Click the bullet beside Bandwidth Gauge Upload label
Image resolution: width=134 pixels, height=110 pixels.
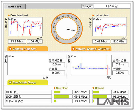click(x=93, y=88)
